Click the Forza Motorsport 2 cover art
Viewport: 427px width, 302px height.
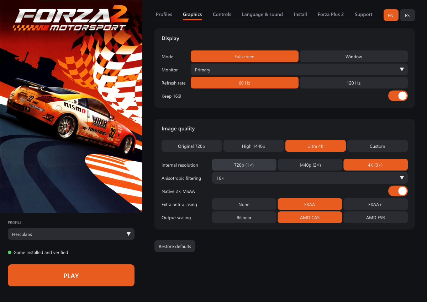(x=71, y=107)
